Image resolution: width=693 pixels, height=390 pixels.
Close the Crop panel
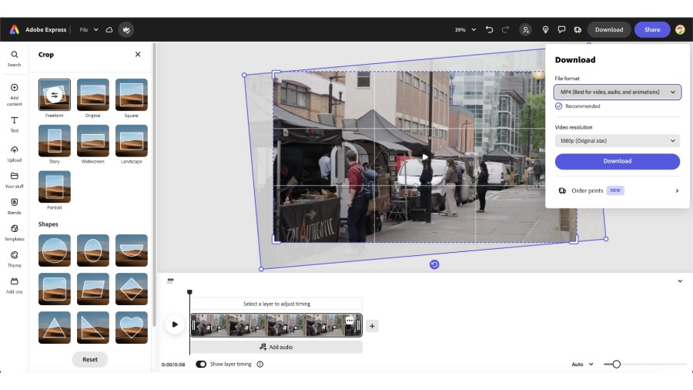pyautogui.click(x=138, y=55)
